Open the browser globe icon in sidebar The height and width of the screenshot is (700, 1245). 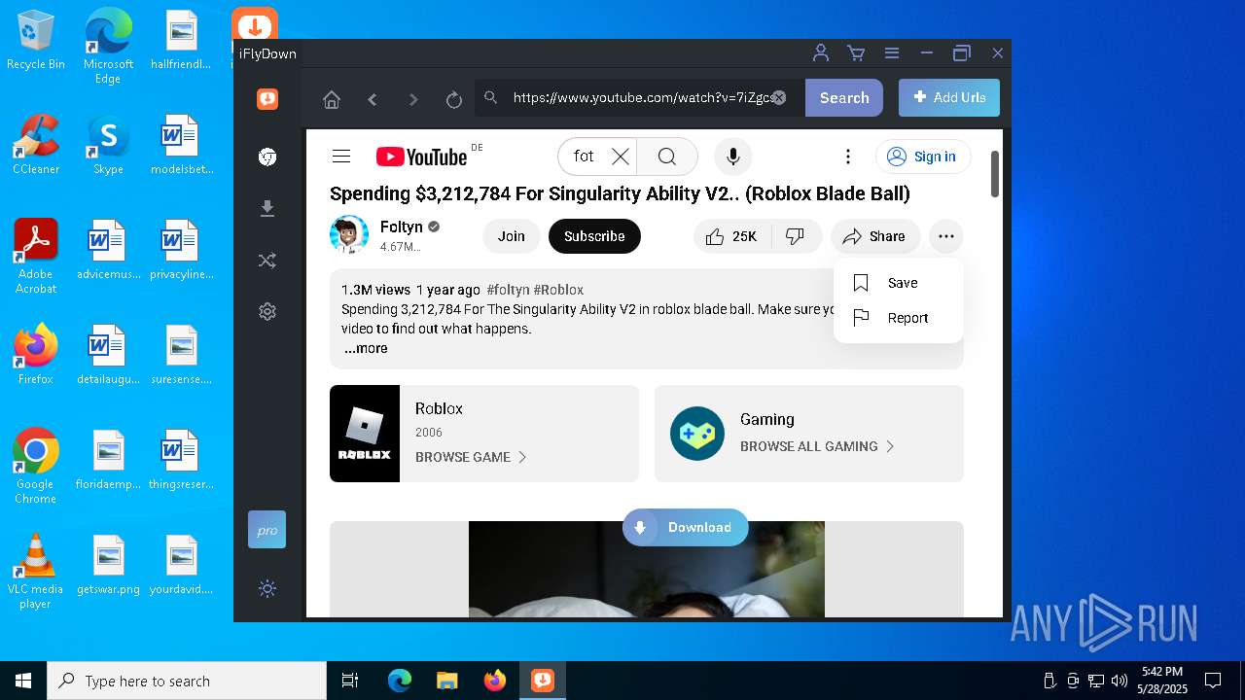pyautogui.click(x=267, y=157)
